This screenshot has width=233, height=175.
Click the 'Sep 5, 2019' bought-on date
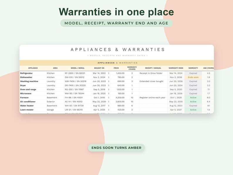(99, 89)
